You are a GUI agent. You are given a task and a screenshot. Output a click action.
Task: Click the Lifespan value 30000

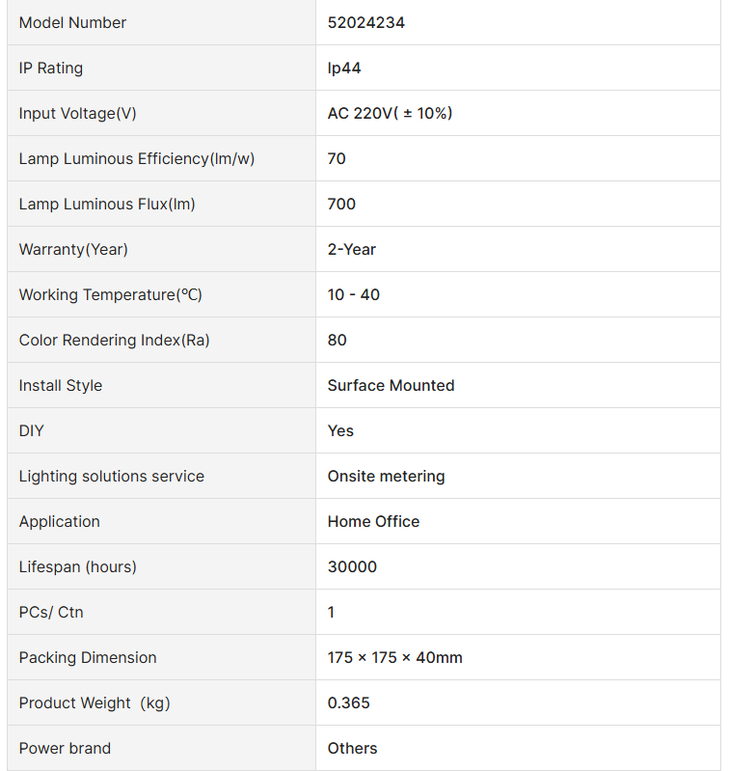coord(352,567)
